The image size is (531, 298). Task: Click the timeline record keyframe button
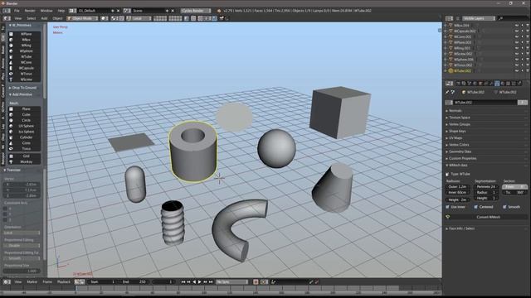pos(256,281)
